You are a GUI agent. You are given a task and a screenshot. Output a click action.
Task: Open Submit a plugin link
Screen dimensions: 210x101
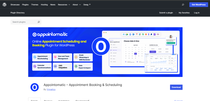pyautogui.click(x=166, y=13)
